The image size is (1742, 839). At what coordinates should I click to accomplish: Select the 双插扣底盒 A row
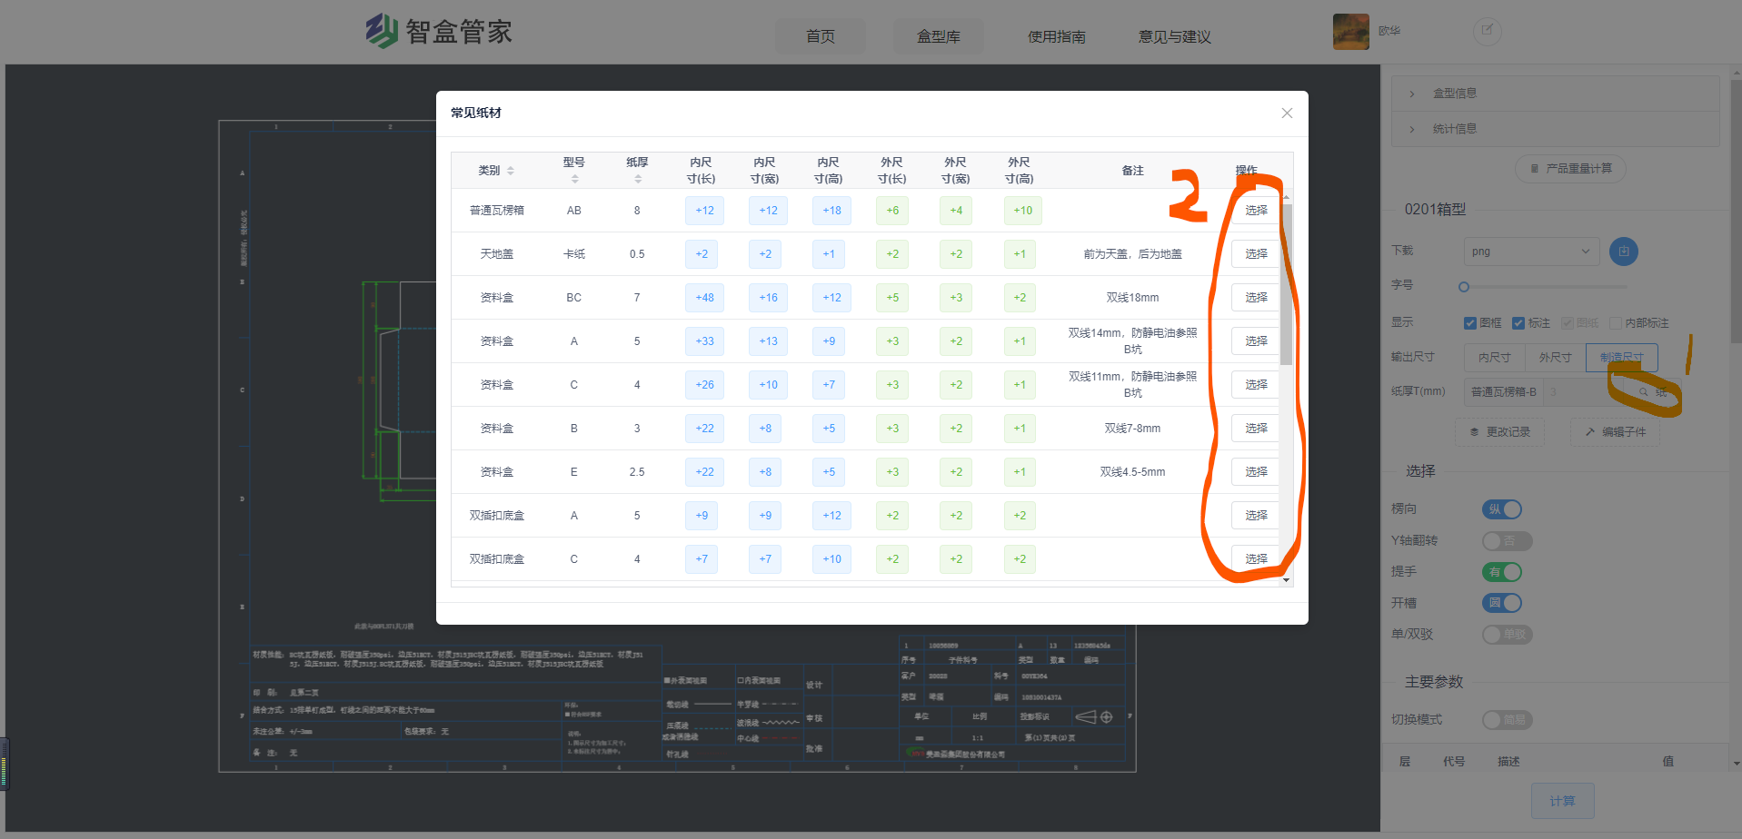(1256, 515)
